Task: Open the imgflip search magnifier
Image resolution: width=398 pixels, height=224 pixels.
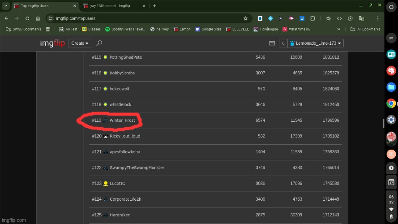Action: (x=99, y=43)
